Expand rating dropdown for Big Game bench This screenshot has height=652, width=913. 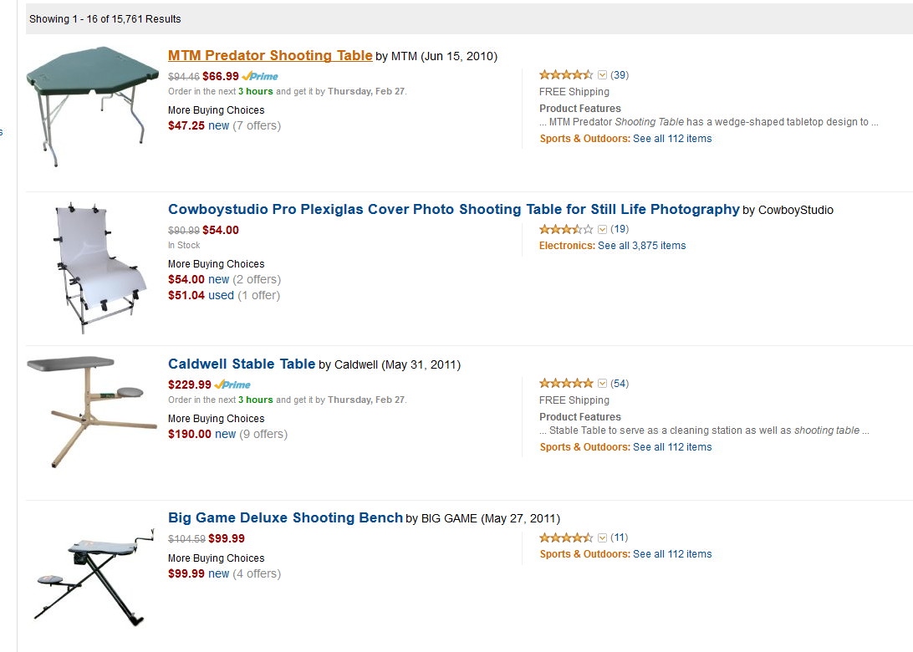click(x=602, y=537)
